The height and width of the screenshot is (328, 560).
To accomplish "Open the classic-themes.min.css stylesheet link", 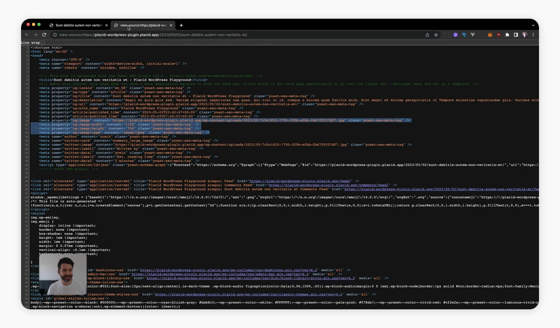I will [x=249, y=294].
